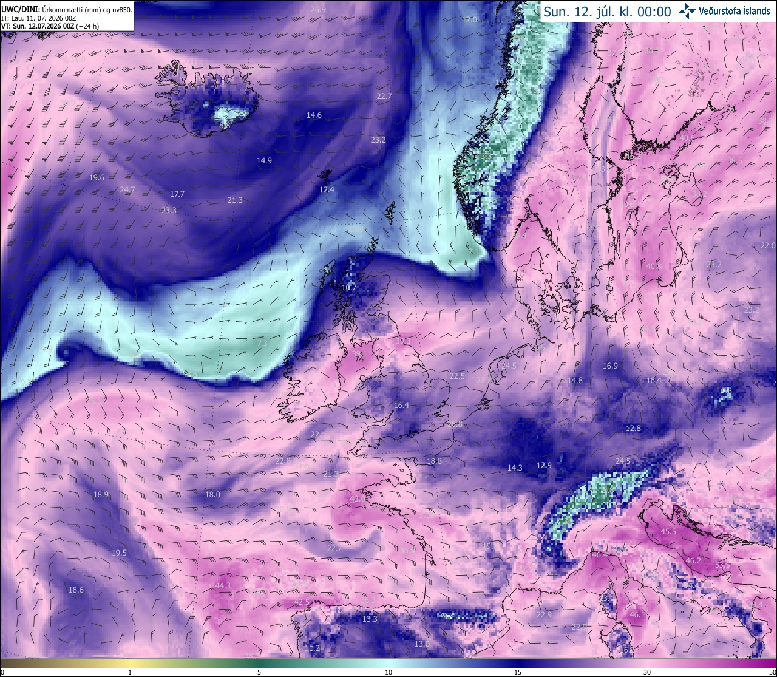
Task: Click the 18.0 value south-west of Ireland
Action: (x=212, y=494)
